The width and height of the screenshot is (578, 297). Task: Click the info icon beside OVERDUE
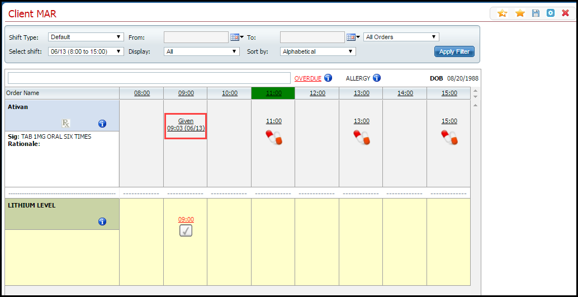[x=328, y=78]
